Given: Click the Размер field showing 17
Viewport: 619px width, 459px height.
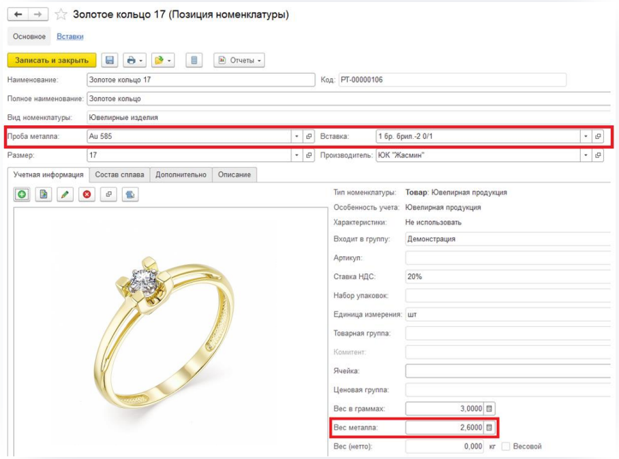Looking at the screenshot, I should tap(189, 155).
